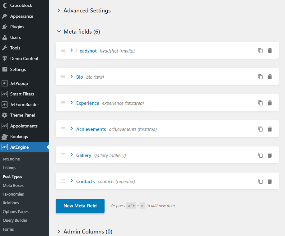Image resolution: width=285 pixels, height=236 pixels.
Task: Open the JetFormBuilder menu
Action: (x=24, y=104)
